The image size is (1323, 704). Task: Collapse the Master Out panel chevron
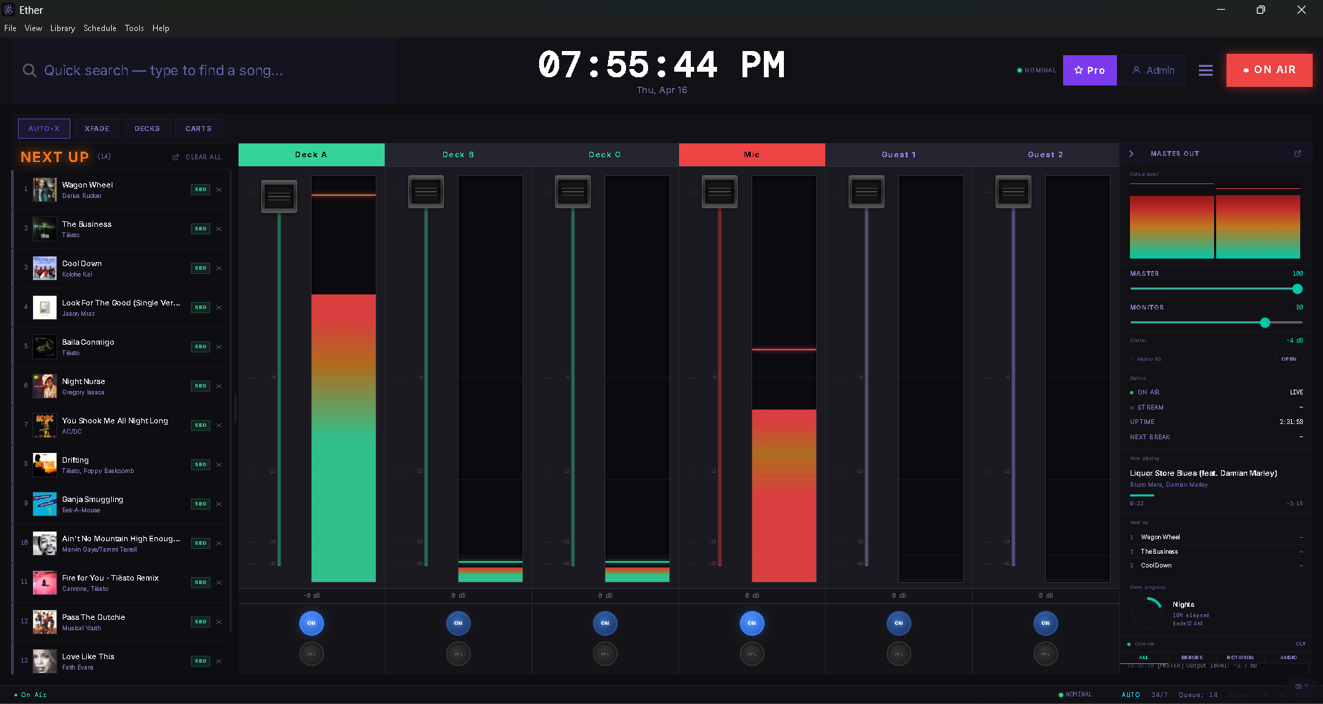point(1131,154)
